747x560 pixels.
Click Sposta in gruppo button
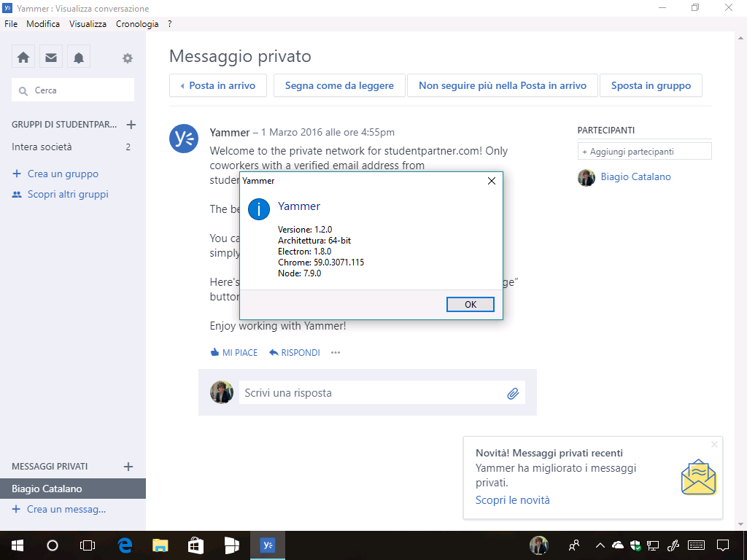(x=651, y=86)
